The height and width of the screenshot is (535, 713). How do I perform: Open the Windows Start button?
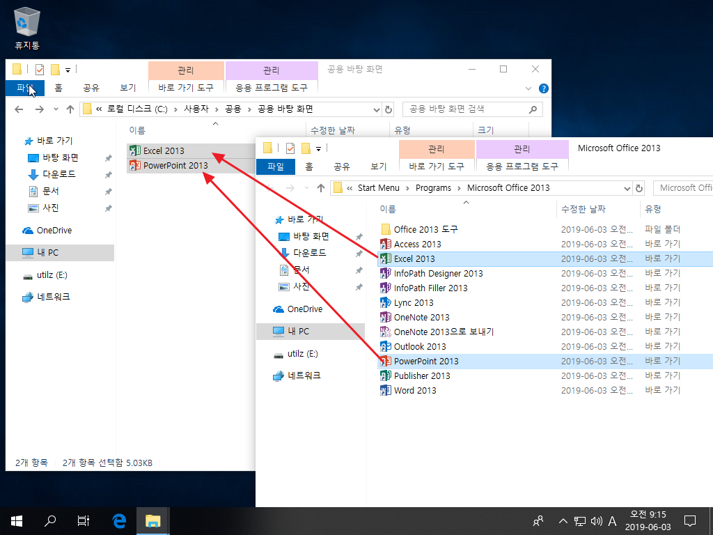pos(17,521)
